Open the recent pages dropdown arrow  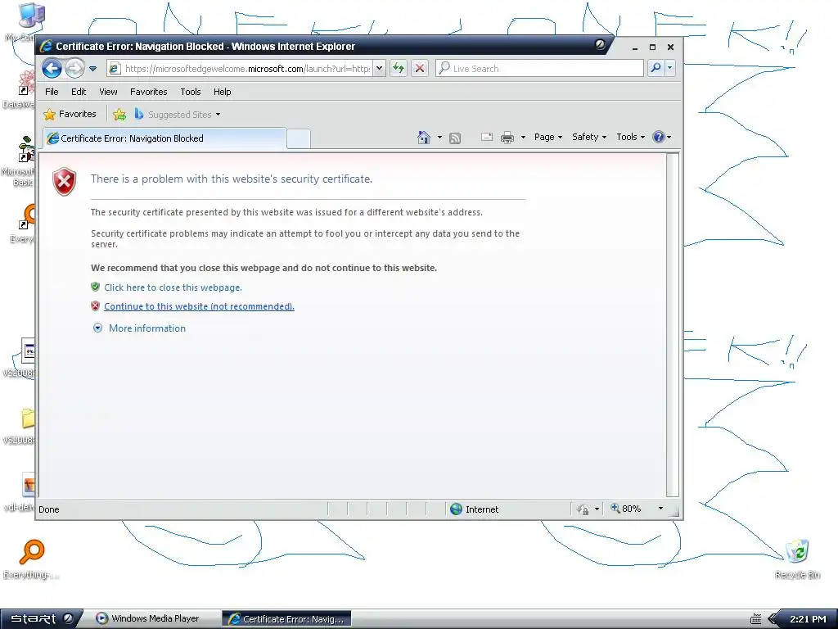pos(93,69)
